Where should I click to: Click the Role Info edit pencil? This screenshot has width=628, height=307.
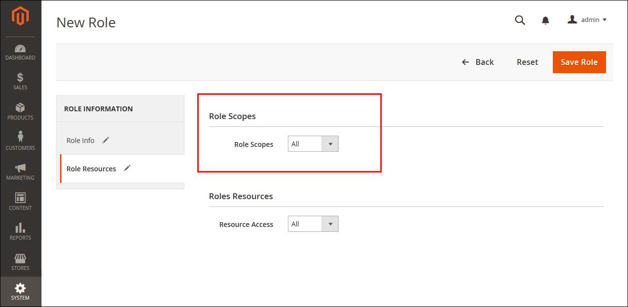105,140
